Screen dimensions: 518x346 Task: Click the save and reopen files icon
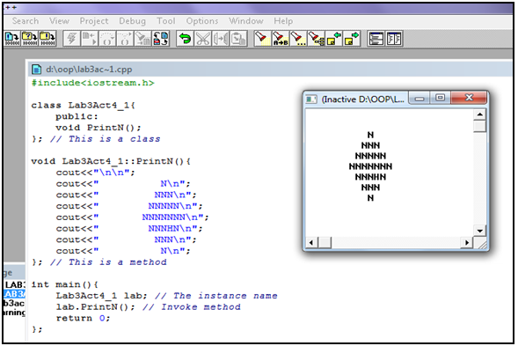pos(161,39)
